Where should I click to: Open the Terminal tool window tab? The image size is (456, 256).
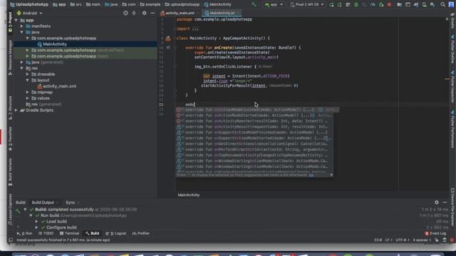click(x=69, y=233)
